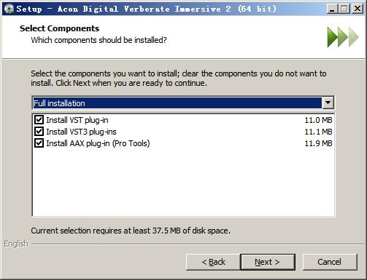This screenshot has height=280, width=367.
Task: Click the 'Install VST plug-in' label text
Action: click(x=77, y=120)
